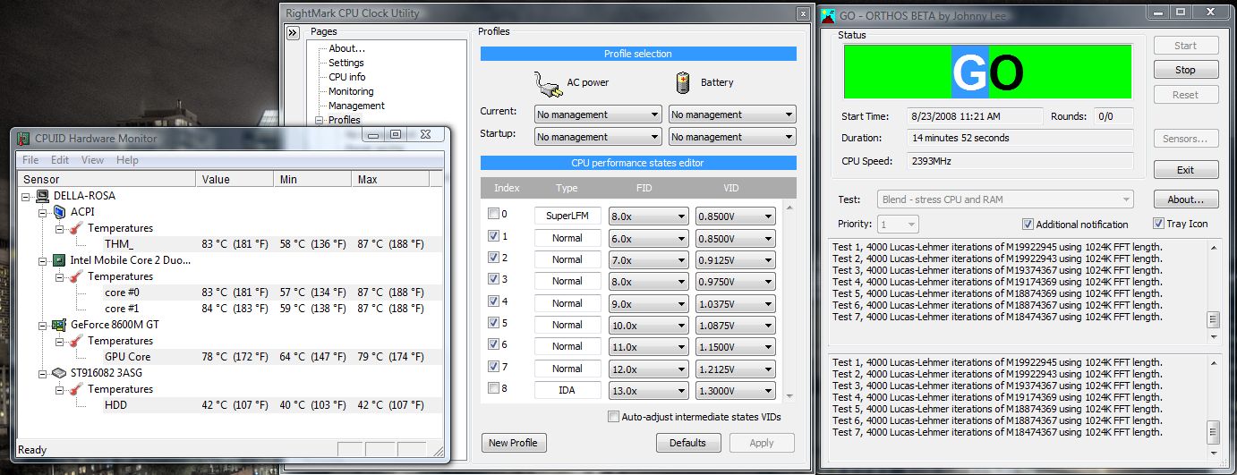Click the Defaults button in RightMark

(688, 443)
